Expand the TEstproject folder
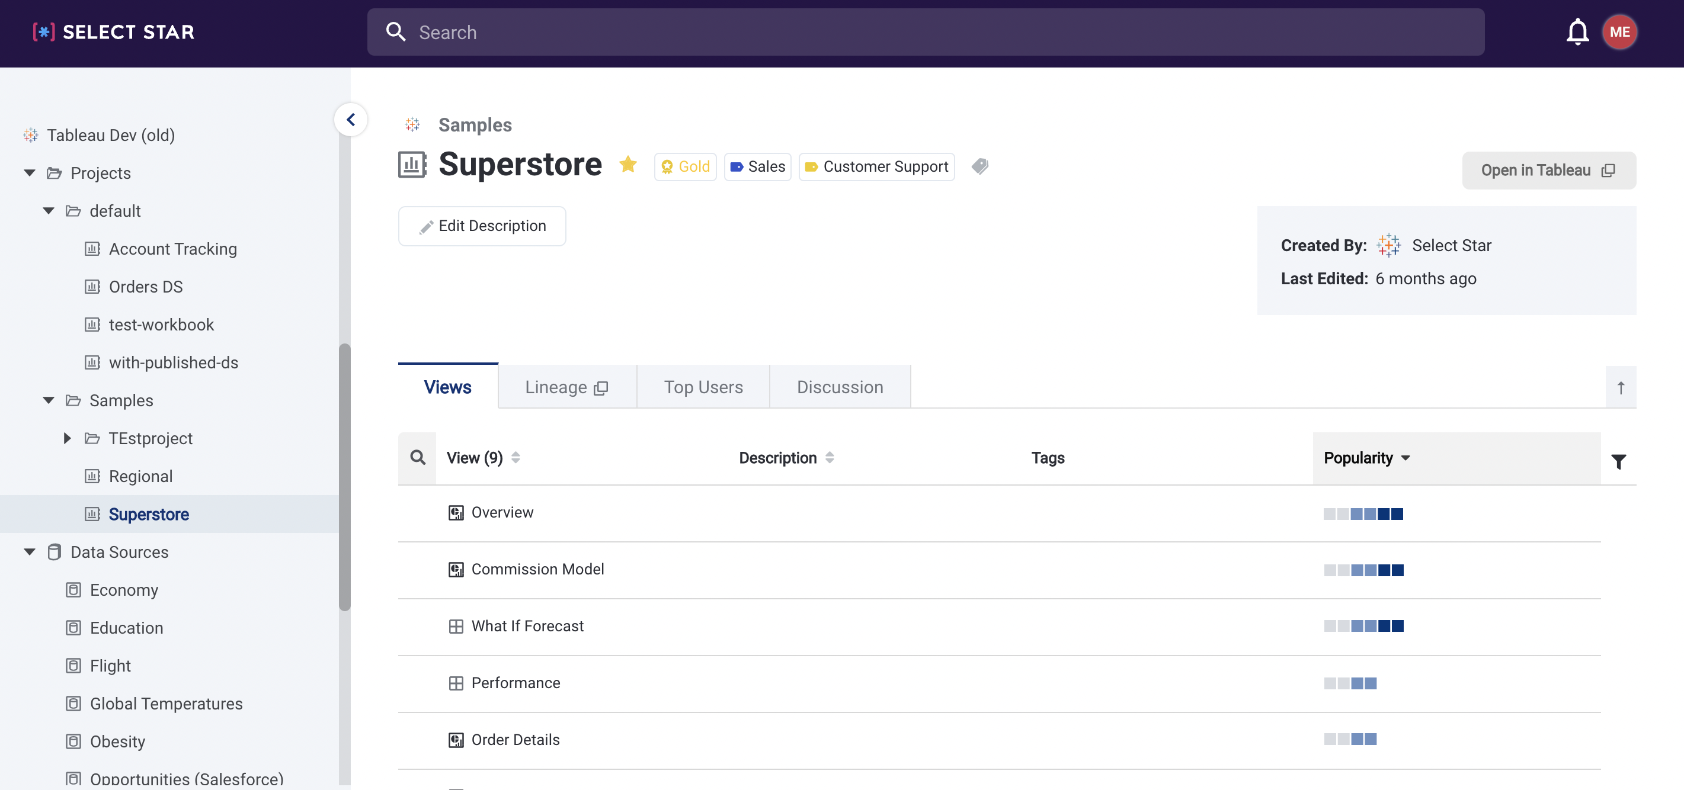The height and width of the screenshot is (790, 1684). tap(68, 438)
